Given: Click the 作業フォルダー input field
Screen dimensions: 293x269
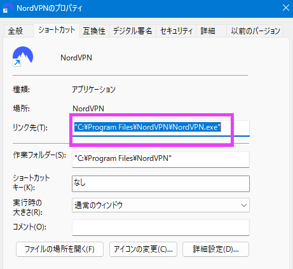Looking at the screenshot, I should click(161, 160).
